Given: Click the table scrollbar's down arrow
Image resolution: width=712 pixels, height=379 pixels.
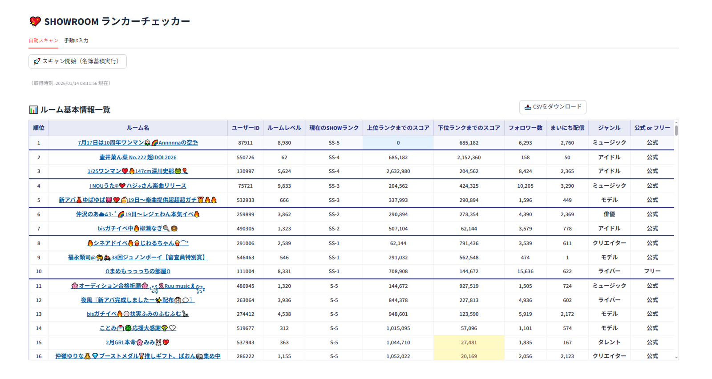Looking at the screenshot, I should (x=676, y=357).
